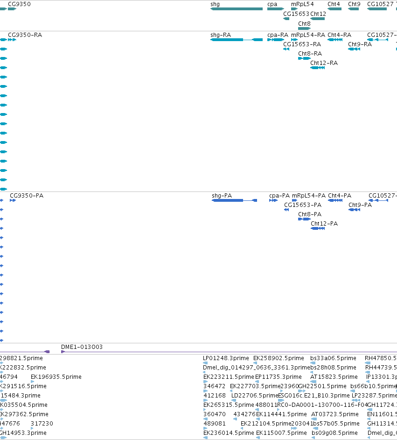Open EST 360470
The width and height of the screenshot is (397, 440).
point(214,414)
